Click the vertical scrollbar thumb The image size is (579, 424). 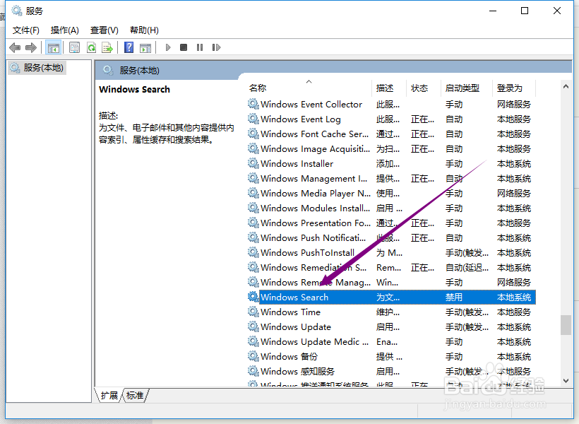tap(566, 325)
